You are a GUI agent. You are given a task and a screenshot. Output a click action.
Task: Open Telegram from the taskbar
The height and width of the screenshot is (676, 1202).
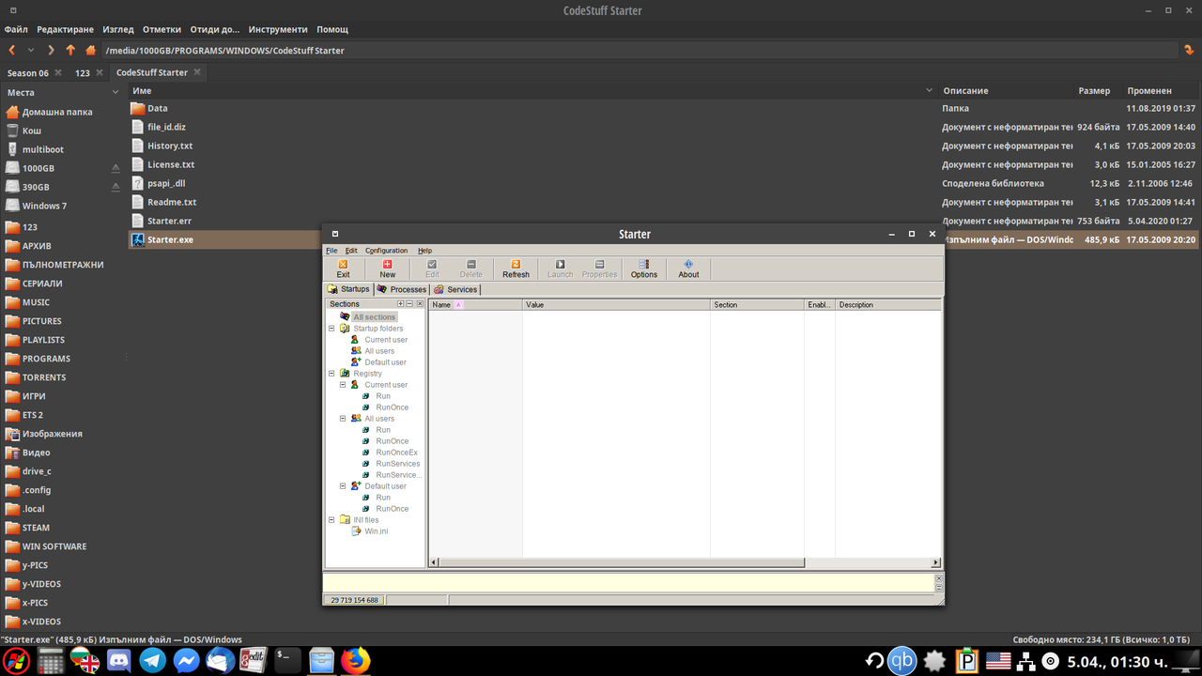(x=152, y=660)
